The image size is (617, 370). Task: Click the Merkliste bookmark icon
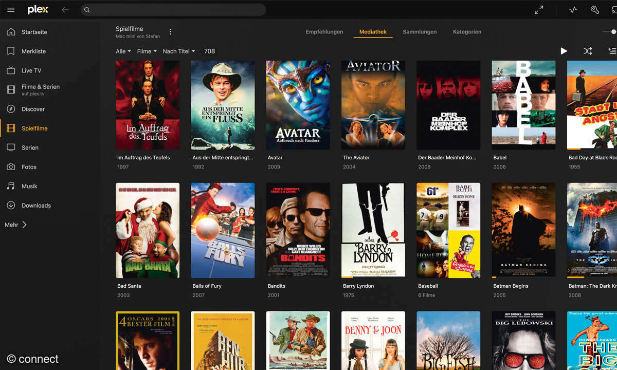[x=11, y=51]
